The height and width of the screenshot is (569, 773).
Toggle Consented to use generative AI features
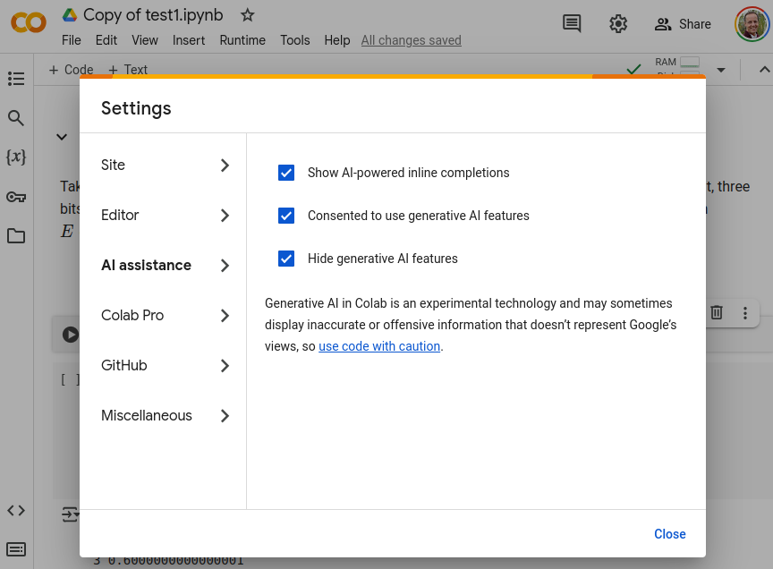coord(286,216)
